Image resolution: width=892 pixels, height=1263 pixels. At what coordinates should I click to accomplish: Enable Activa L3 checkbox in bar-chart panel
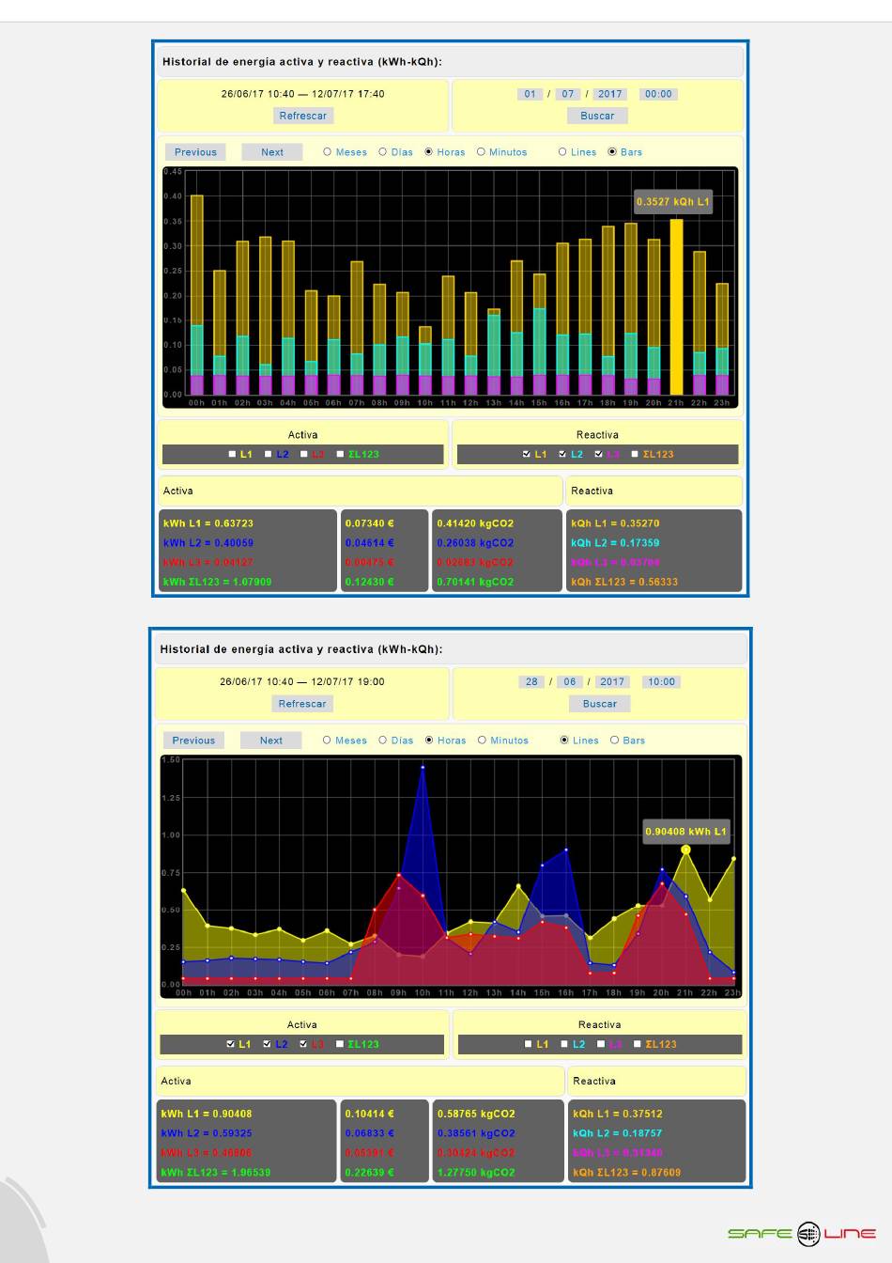tap(304, 454)
